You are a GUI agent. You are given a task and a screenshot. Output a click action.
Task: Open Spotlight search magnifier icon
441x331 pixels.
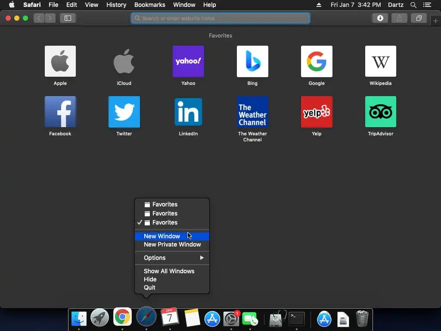coord(413,5)
